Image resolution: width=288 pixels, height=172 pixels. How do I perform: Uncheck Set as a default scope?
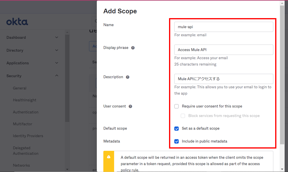pyautogui.click(x=176, y=129)
